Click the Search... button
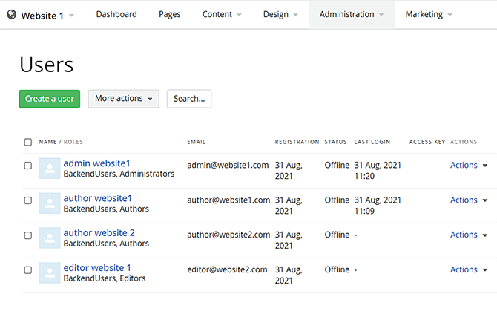This screenshot has width=497, height=317. point(188,99)
